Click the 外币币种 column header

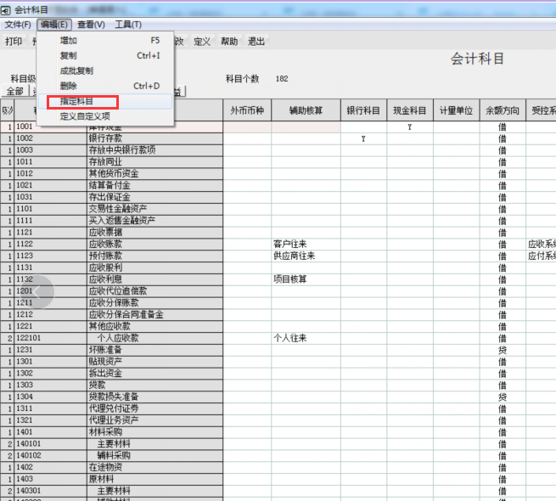[247, 110]
